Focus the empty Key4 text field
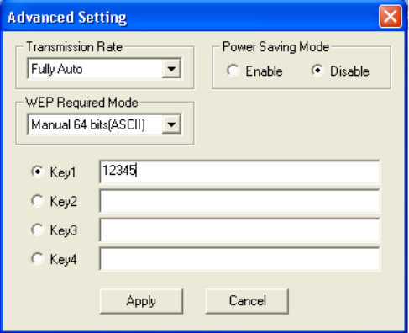The width and height of the screenshot is (409, 333). (x=239, y=258)
